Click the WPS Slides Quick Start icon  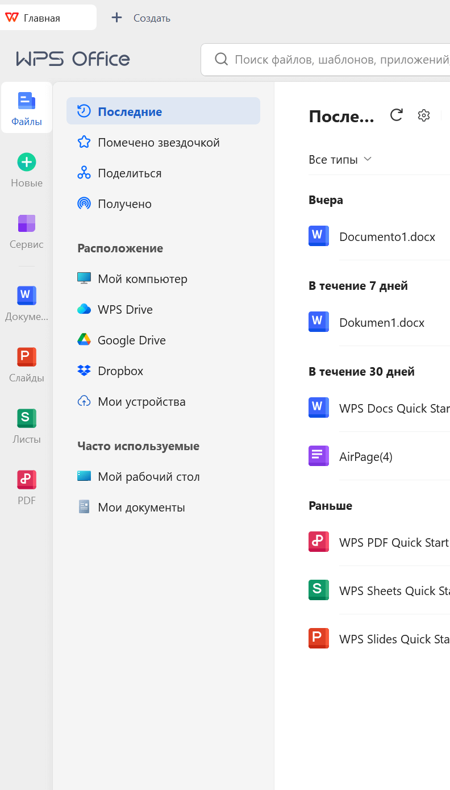click(x=319, y=638)
